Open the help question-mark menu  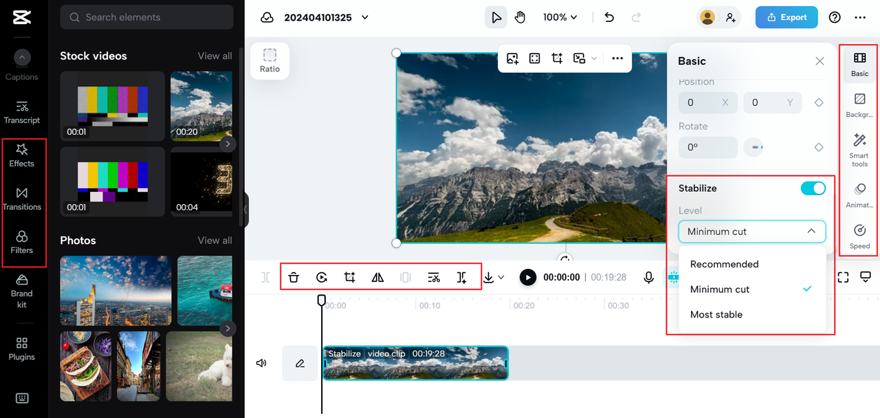click(x=835, y=17)
